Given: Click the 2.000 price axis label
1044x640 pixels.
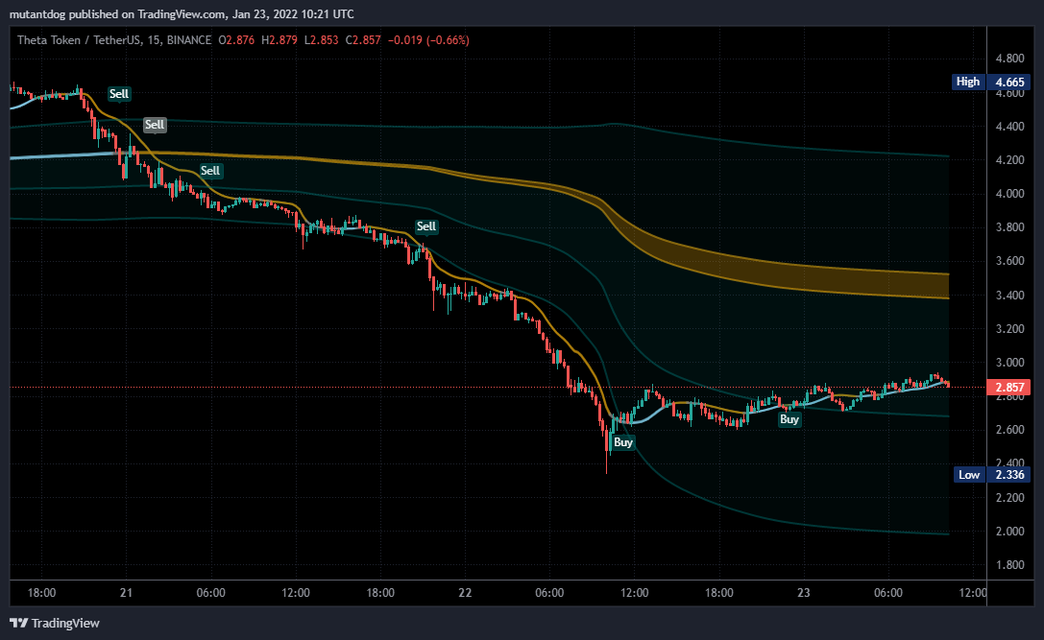Looking at the screenshot, I should click(x=1009, y=531).
